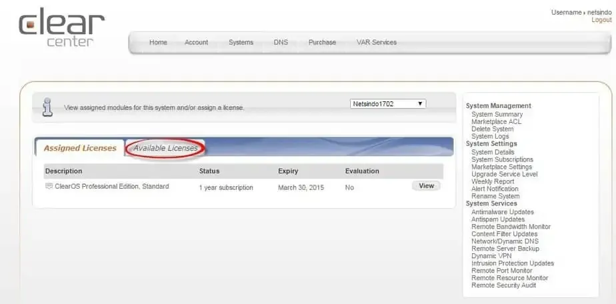Open the Purchase menu
This screenshot has height=304, width=616.
[322, 43]
